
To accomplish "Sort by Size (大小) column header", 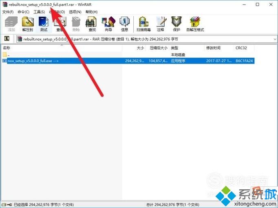I will coord(134,48).
